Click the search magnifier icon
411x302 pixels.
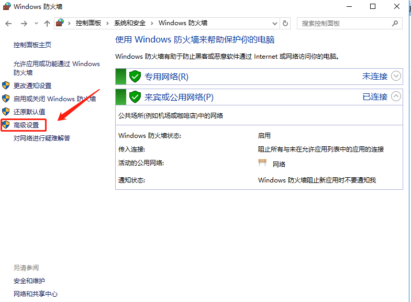[395, 24]
